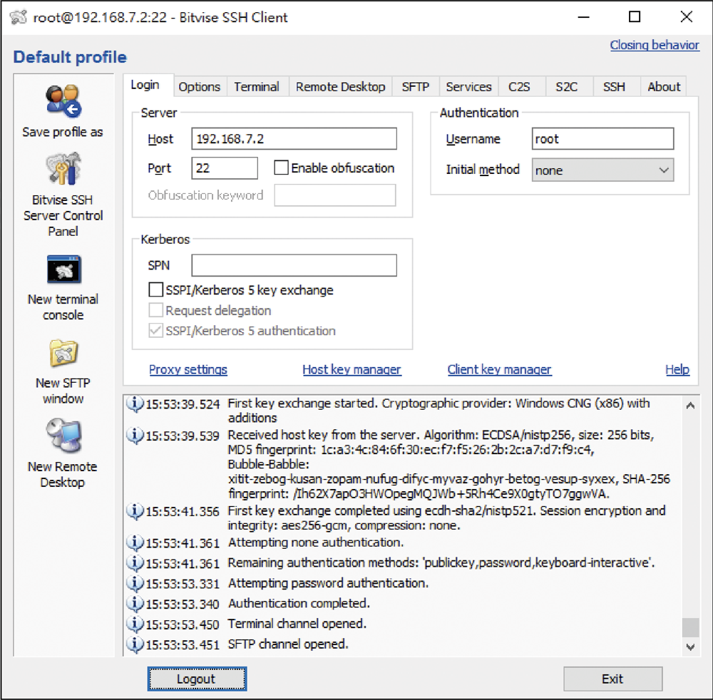
Task: Enable obfuscation checkbox
Action: tap(281, 168)
